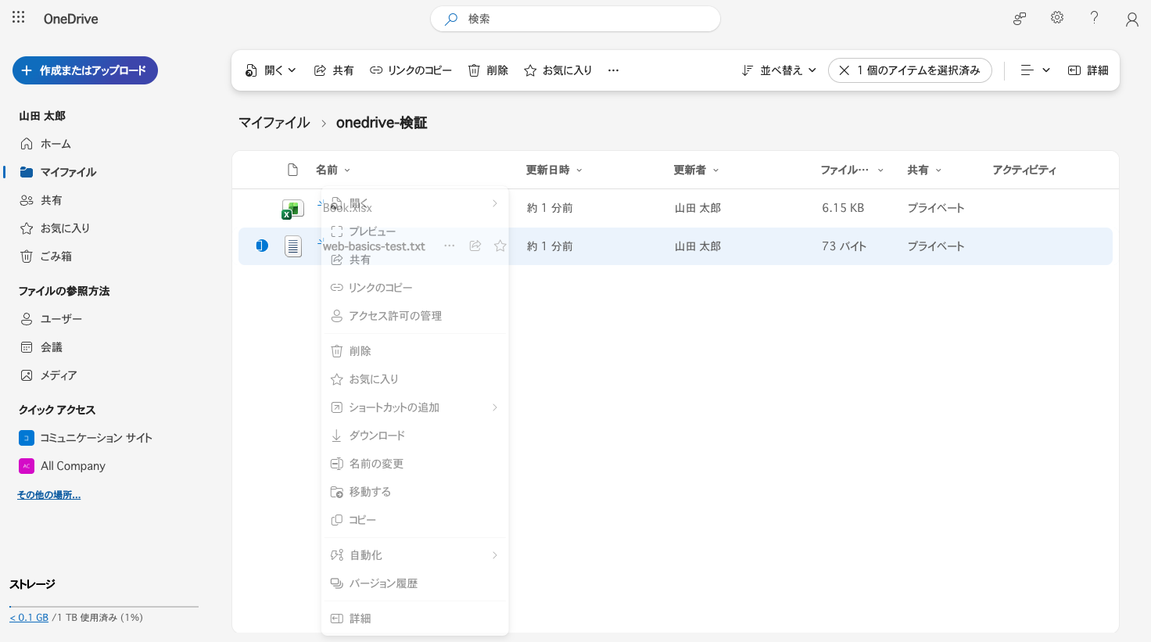The height and width of the screenshot is (642, 1151).
Task: Choose お気に入り in the context menu
Action: pos(415,379)
